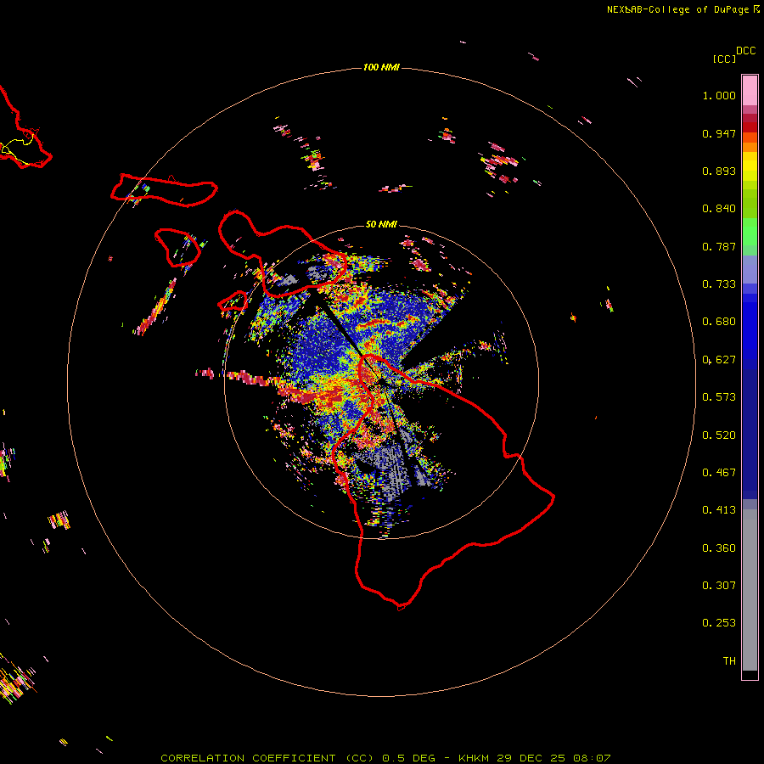This screenshot has width=764, height=764.
Task: Click the 0.573 scale value
Action: point(719,397)
